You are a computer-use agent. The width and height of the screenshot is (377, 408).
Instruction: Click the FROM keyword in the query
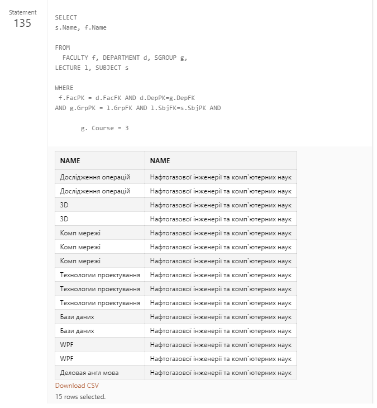click(x=63, y=48)
